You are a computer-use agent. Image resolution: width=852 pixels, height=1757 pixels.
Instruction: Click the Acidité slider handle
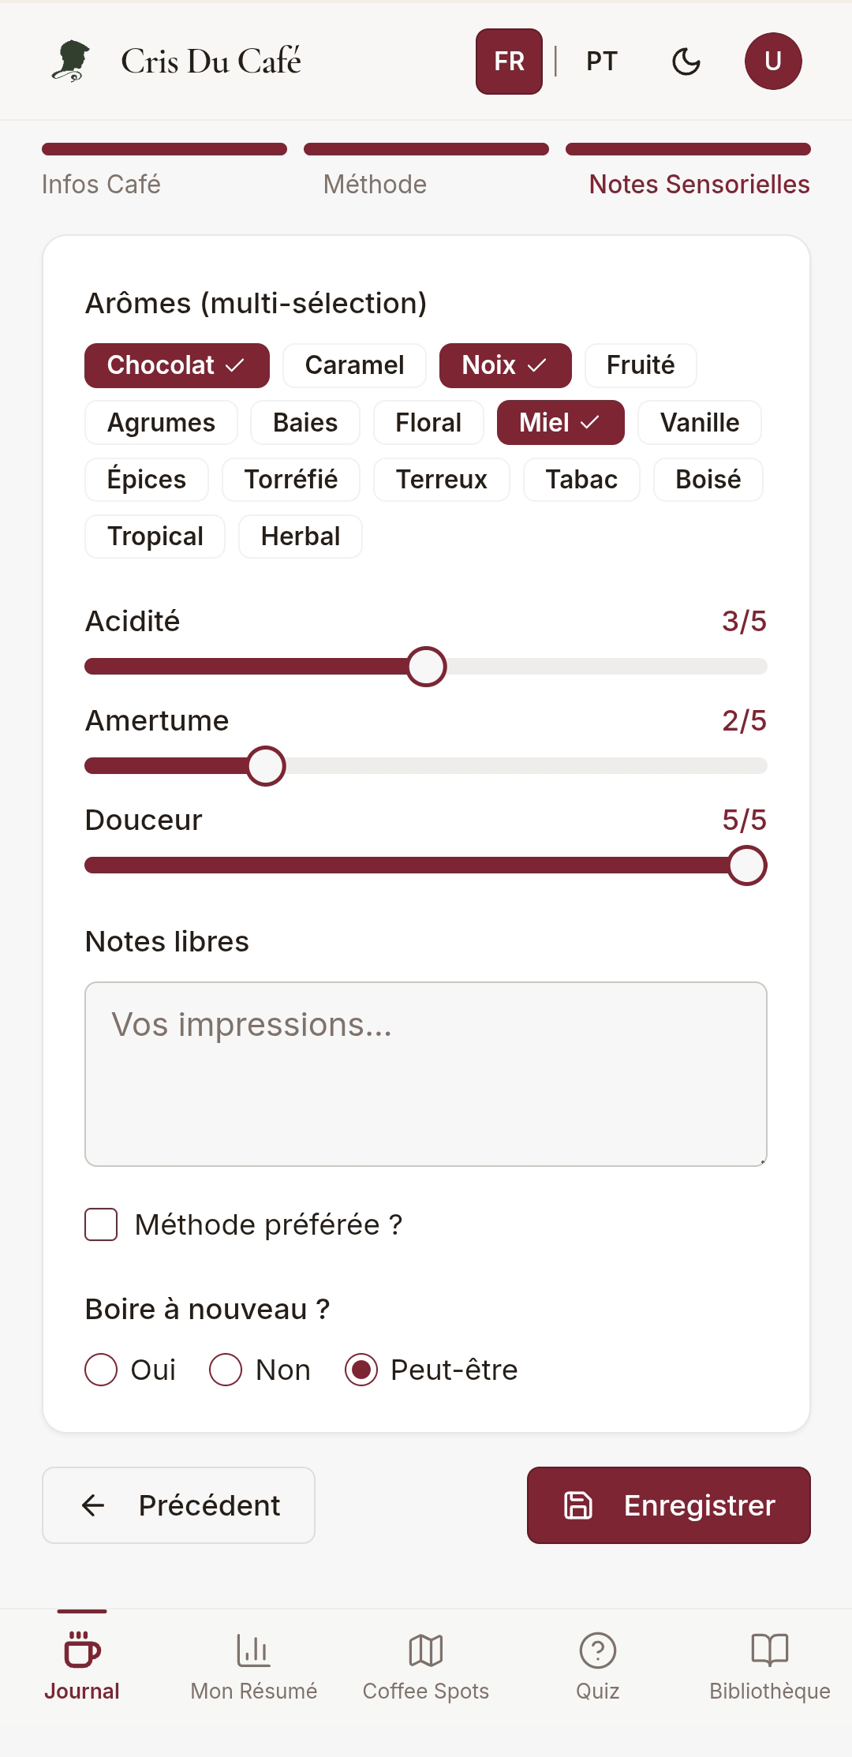click(x=427, y=667)
